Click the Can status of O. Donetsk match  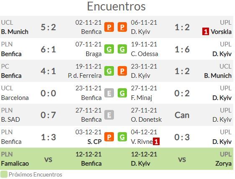(x=182, y=115)
